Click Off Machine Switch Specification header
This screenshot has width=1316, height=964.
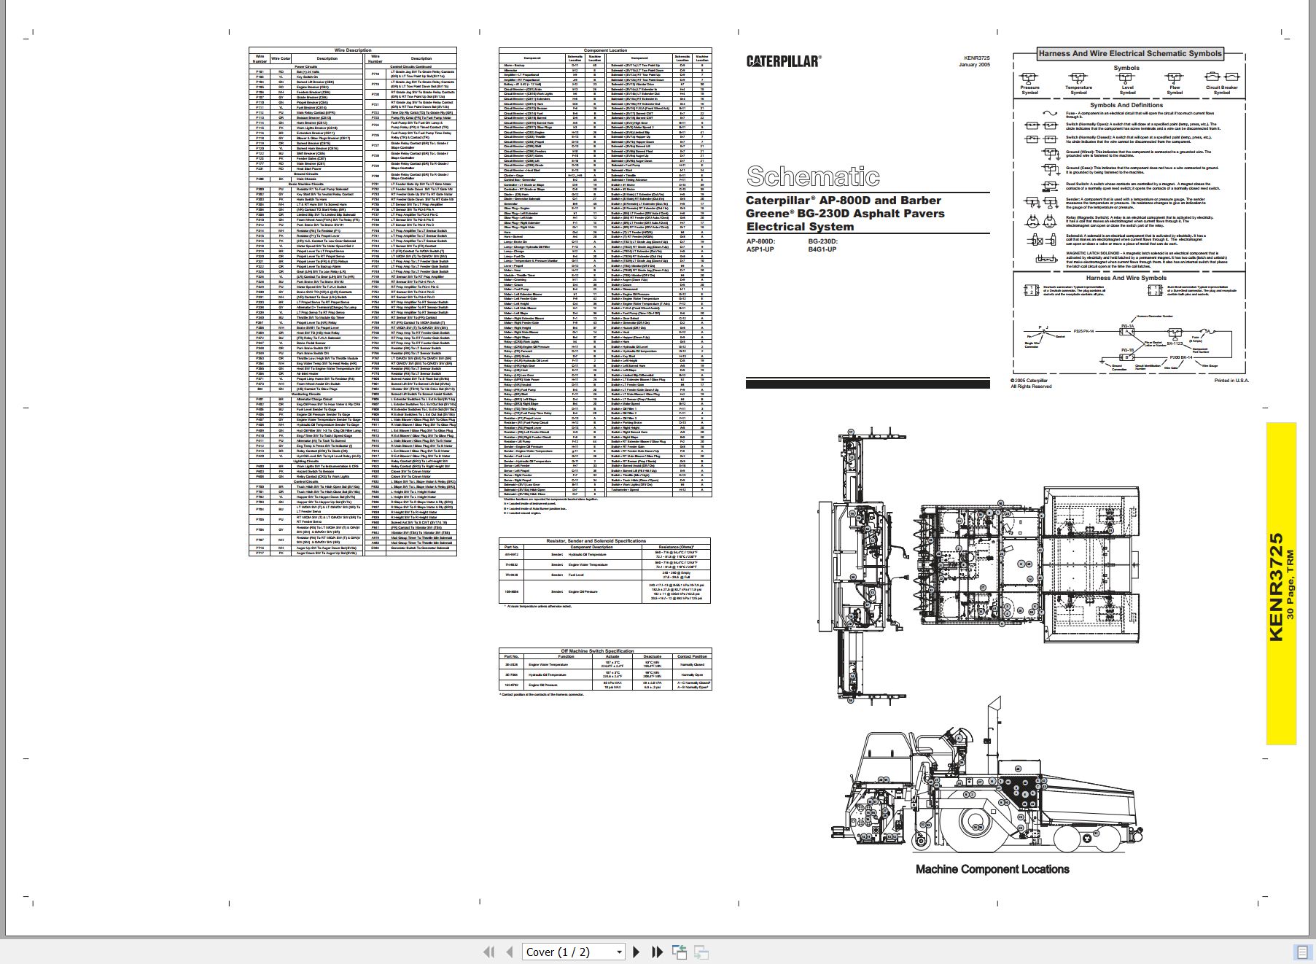coord(605,651)
